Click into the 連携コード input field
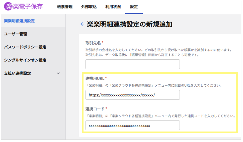Image resolution: width=243 pixels, height=142 pixels. (132, 125)
